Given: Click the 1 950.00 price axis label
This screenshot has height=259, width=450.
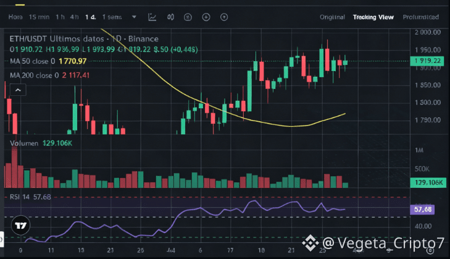Looking at the screenshot, I should pos(428,50).
